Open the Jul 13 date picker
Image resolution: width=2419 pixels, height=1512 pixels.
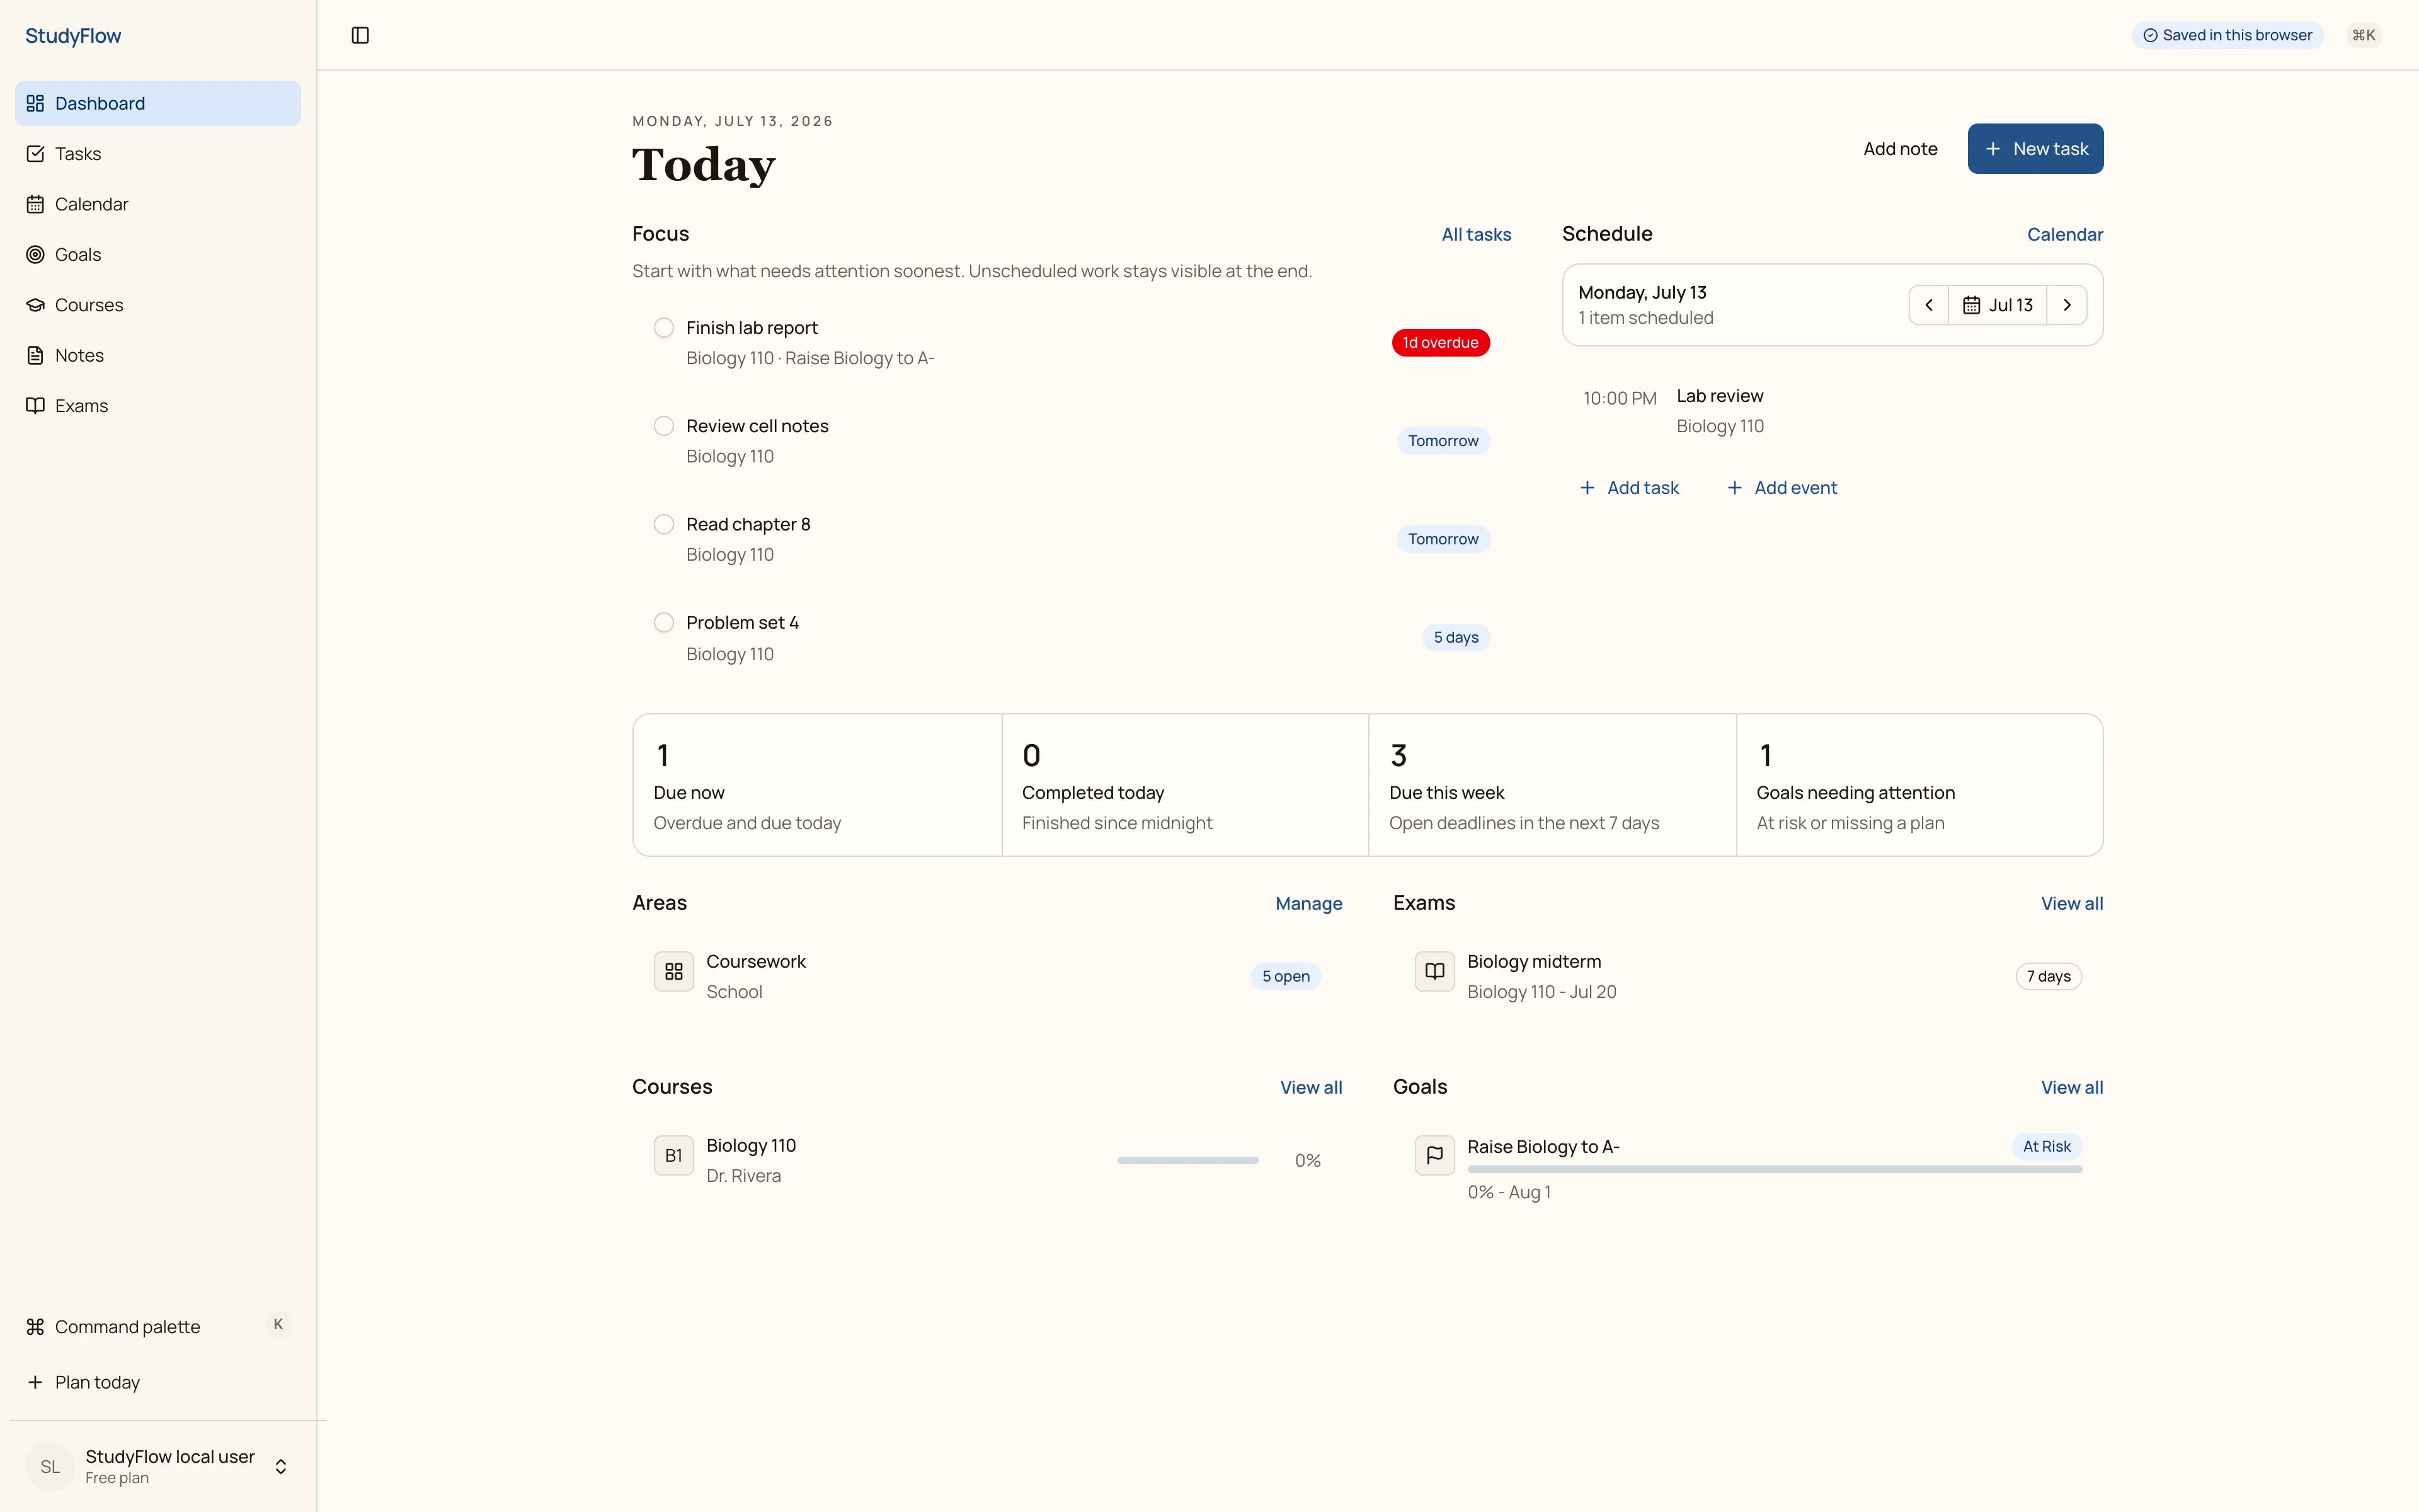click(1997, 305)
